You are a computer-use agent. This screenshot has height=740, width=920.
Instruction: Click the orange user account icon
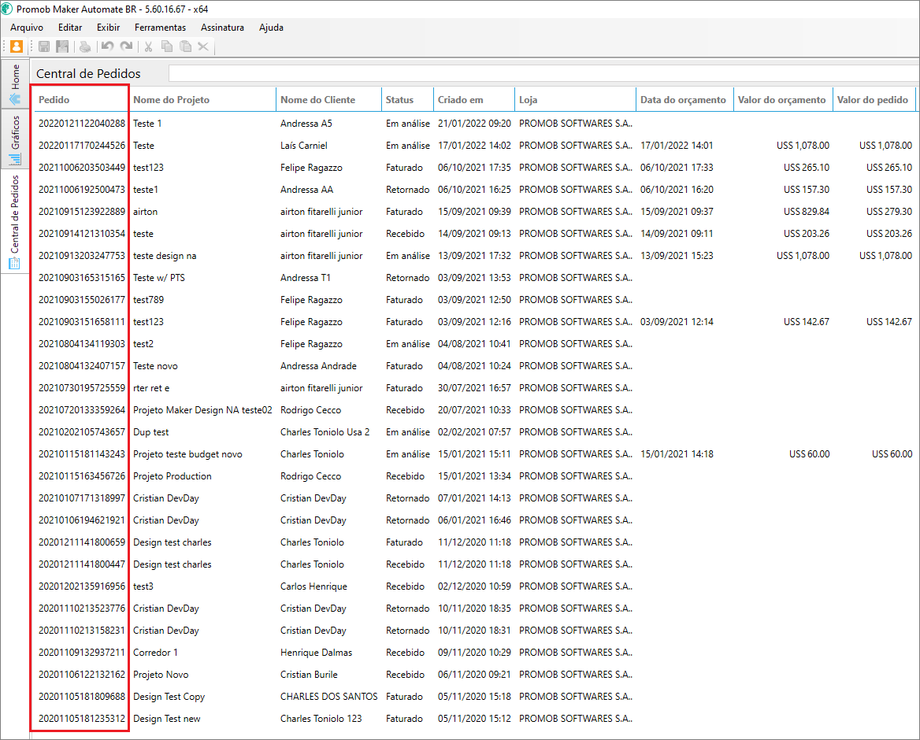tap(17, 46)
